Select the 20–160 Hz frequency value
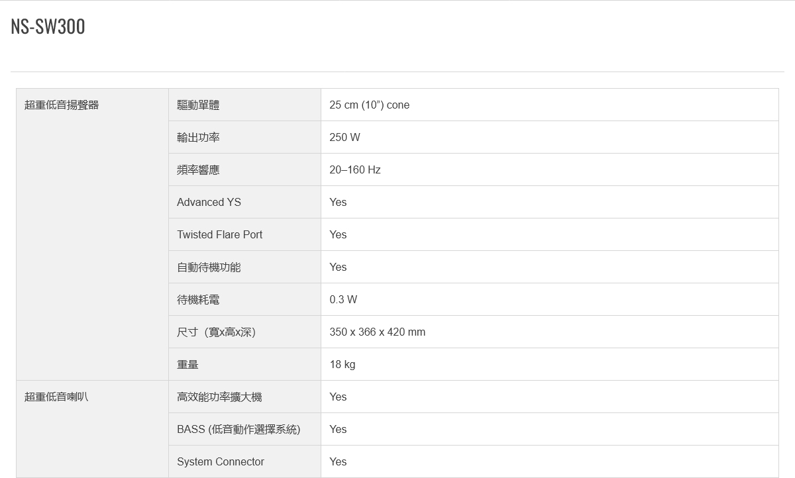 coord(355,169)
